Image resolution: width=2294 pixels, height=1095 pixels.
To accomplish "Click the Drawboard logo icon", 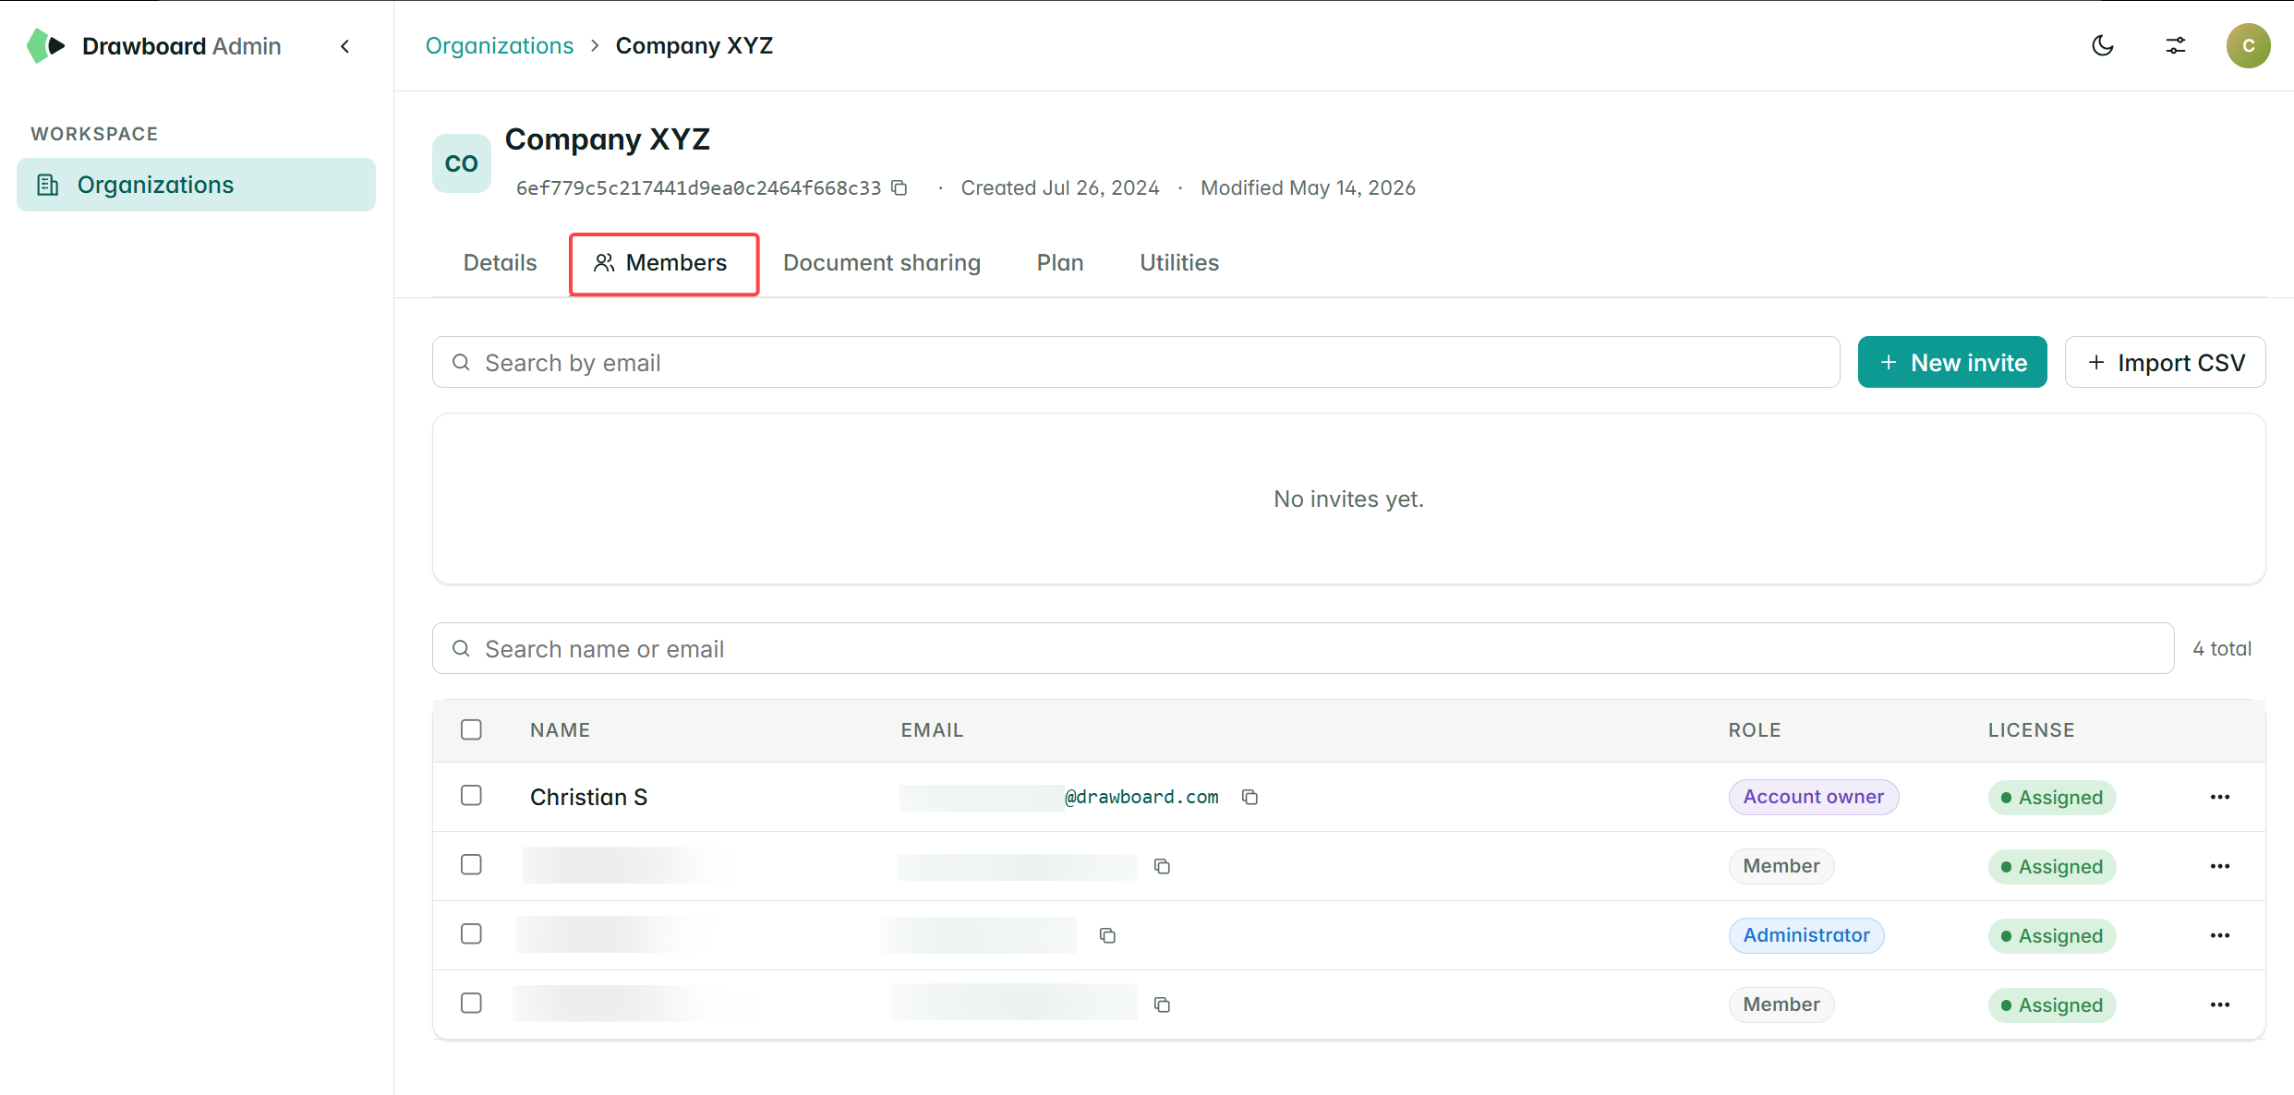I will tap(45, 45).
